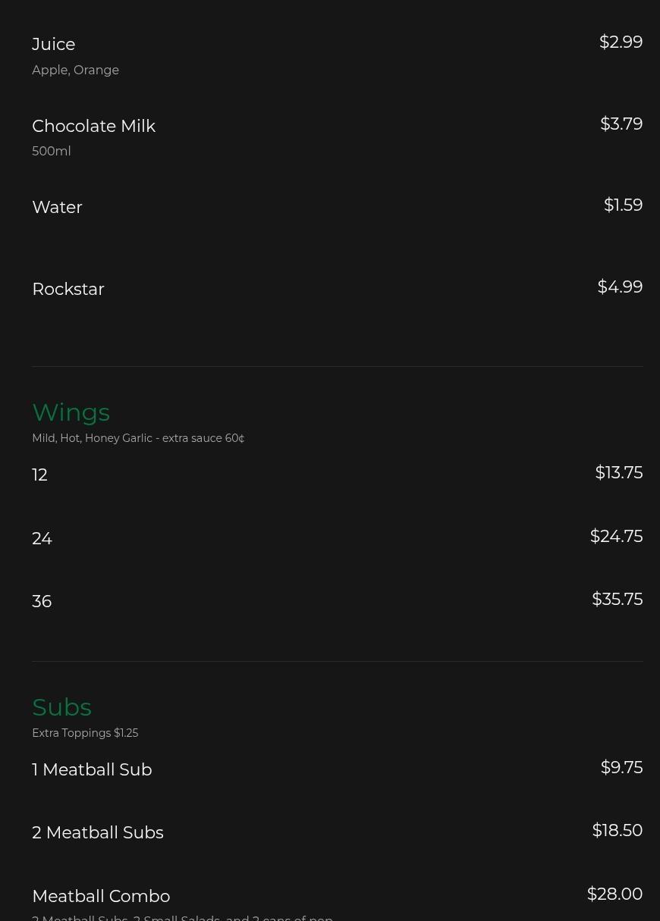Screen dimensions: 660x921
Task: Select the Rockstar drink item
Action: (68, 290)
